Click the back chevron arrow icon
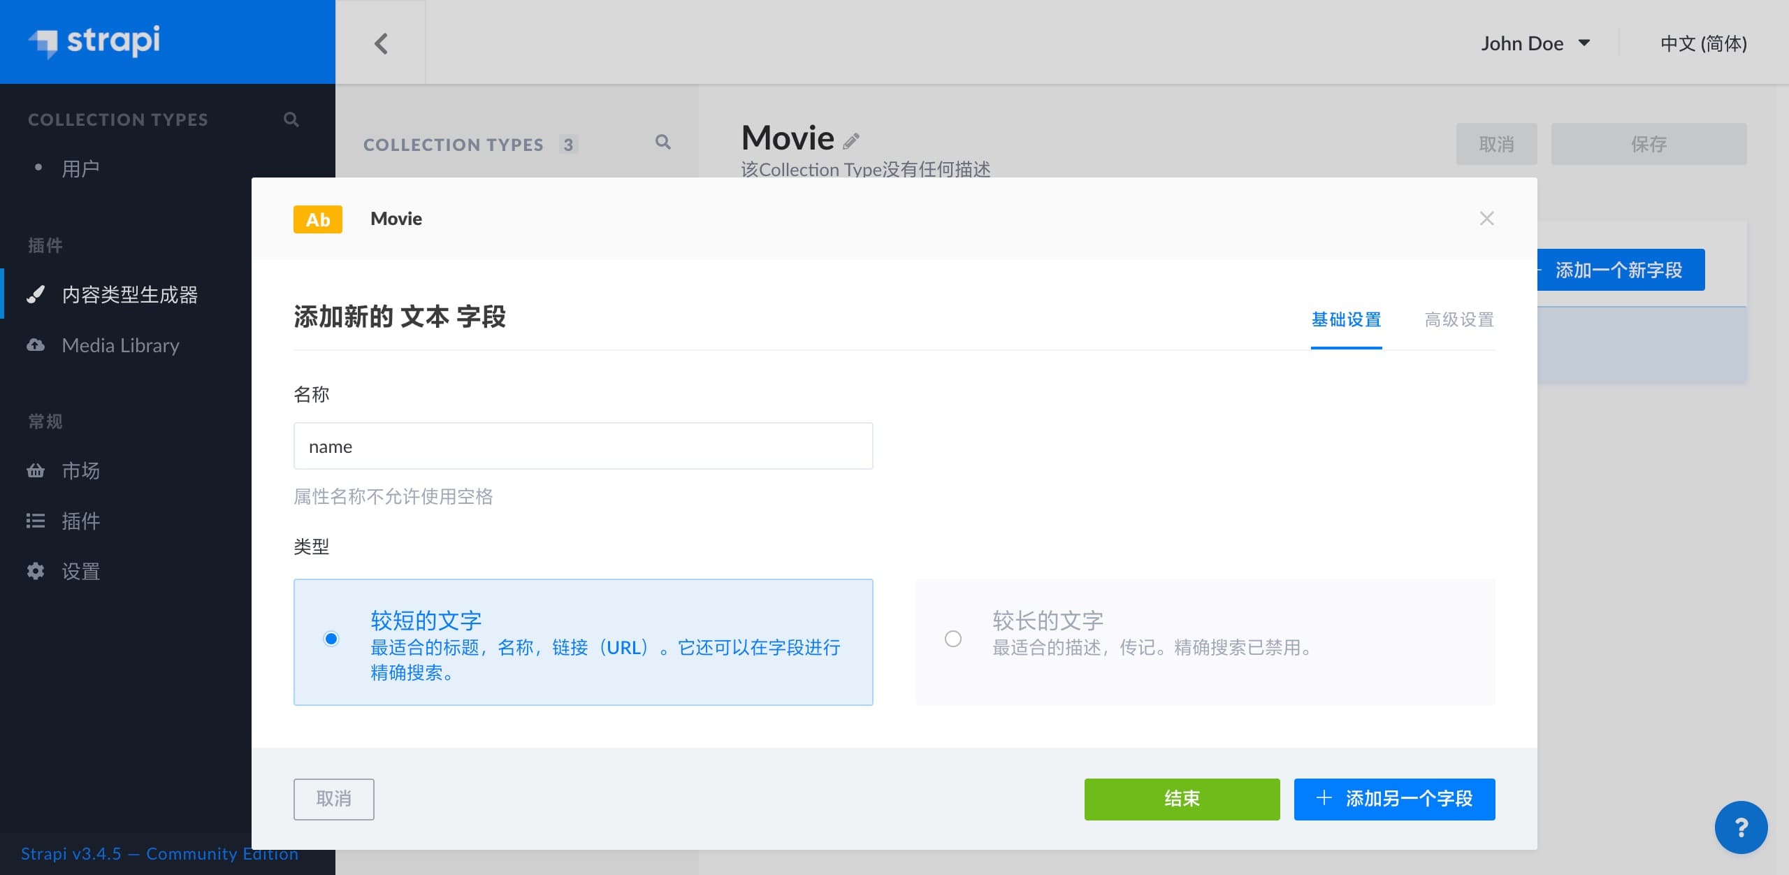Image resolution: width=1789 pixels, height=875 pixels. (x=381, y=43)
